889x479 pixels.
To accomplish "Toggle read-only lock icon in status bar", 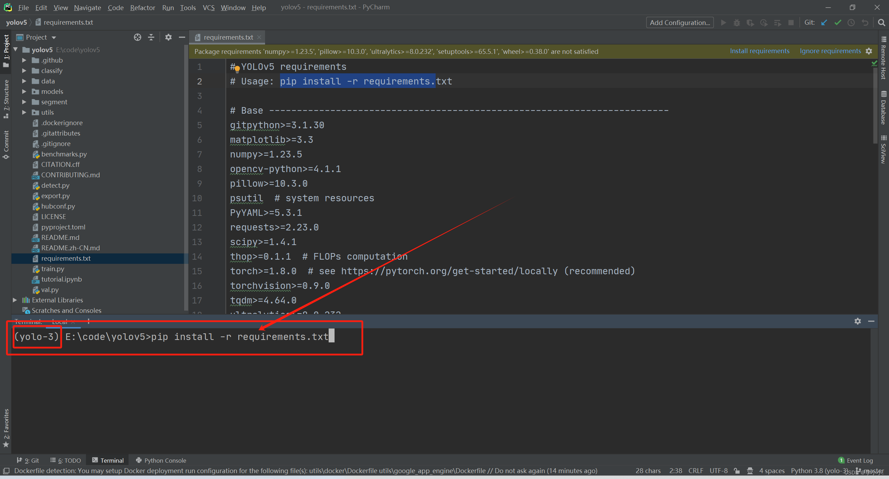I will click(736, 471).
